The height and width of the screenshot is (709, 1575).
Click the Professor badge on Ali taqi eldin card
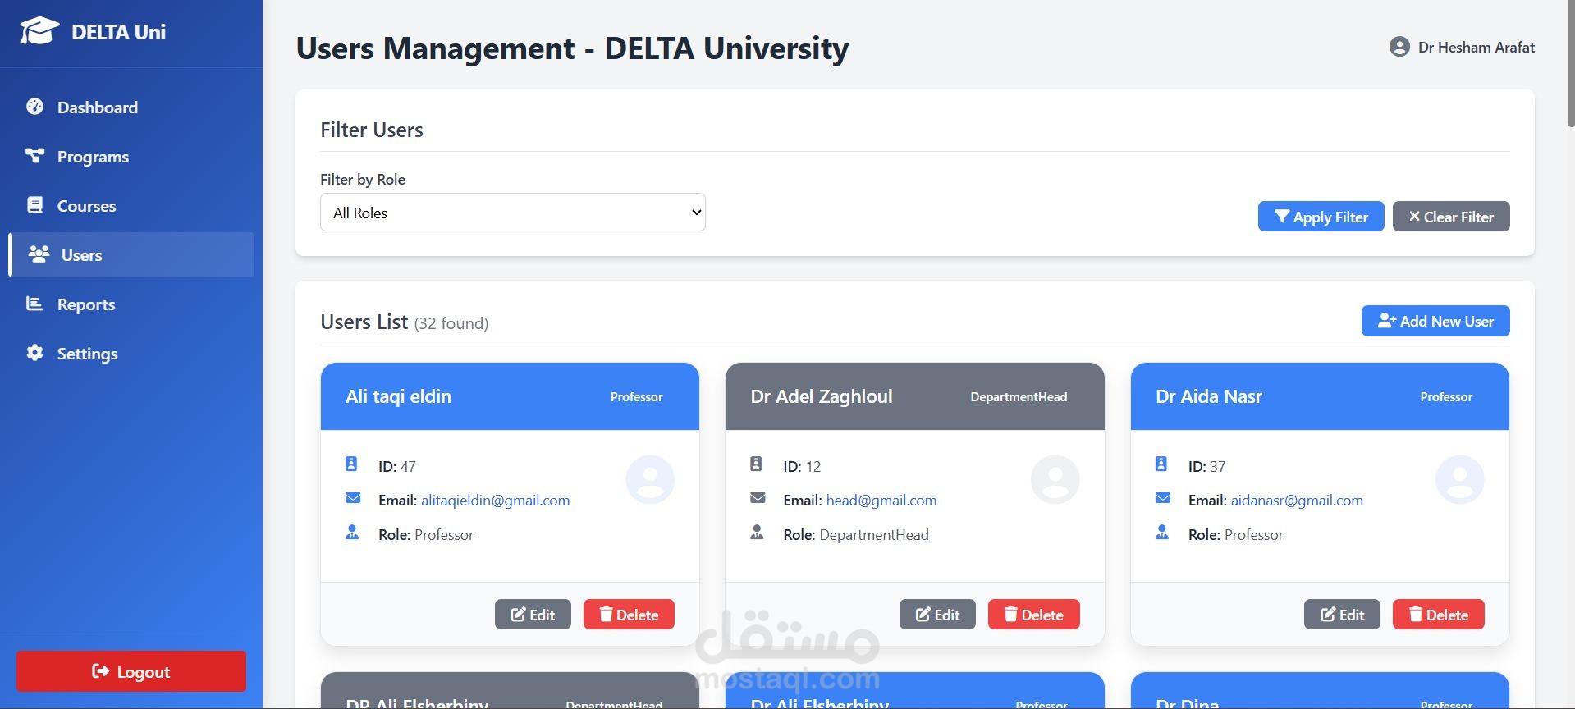(x=636, y=396)
